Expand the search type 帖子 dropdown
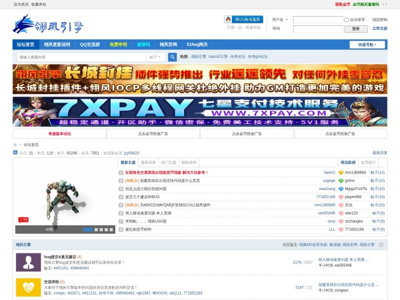The height and width of the screenshot is (300, 400). pos(155,57)
